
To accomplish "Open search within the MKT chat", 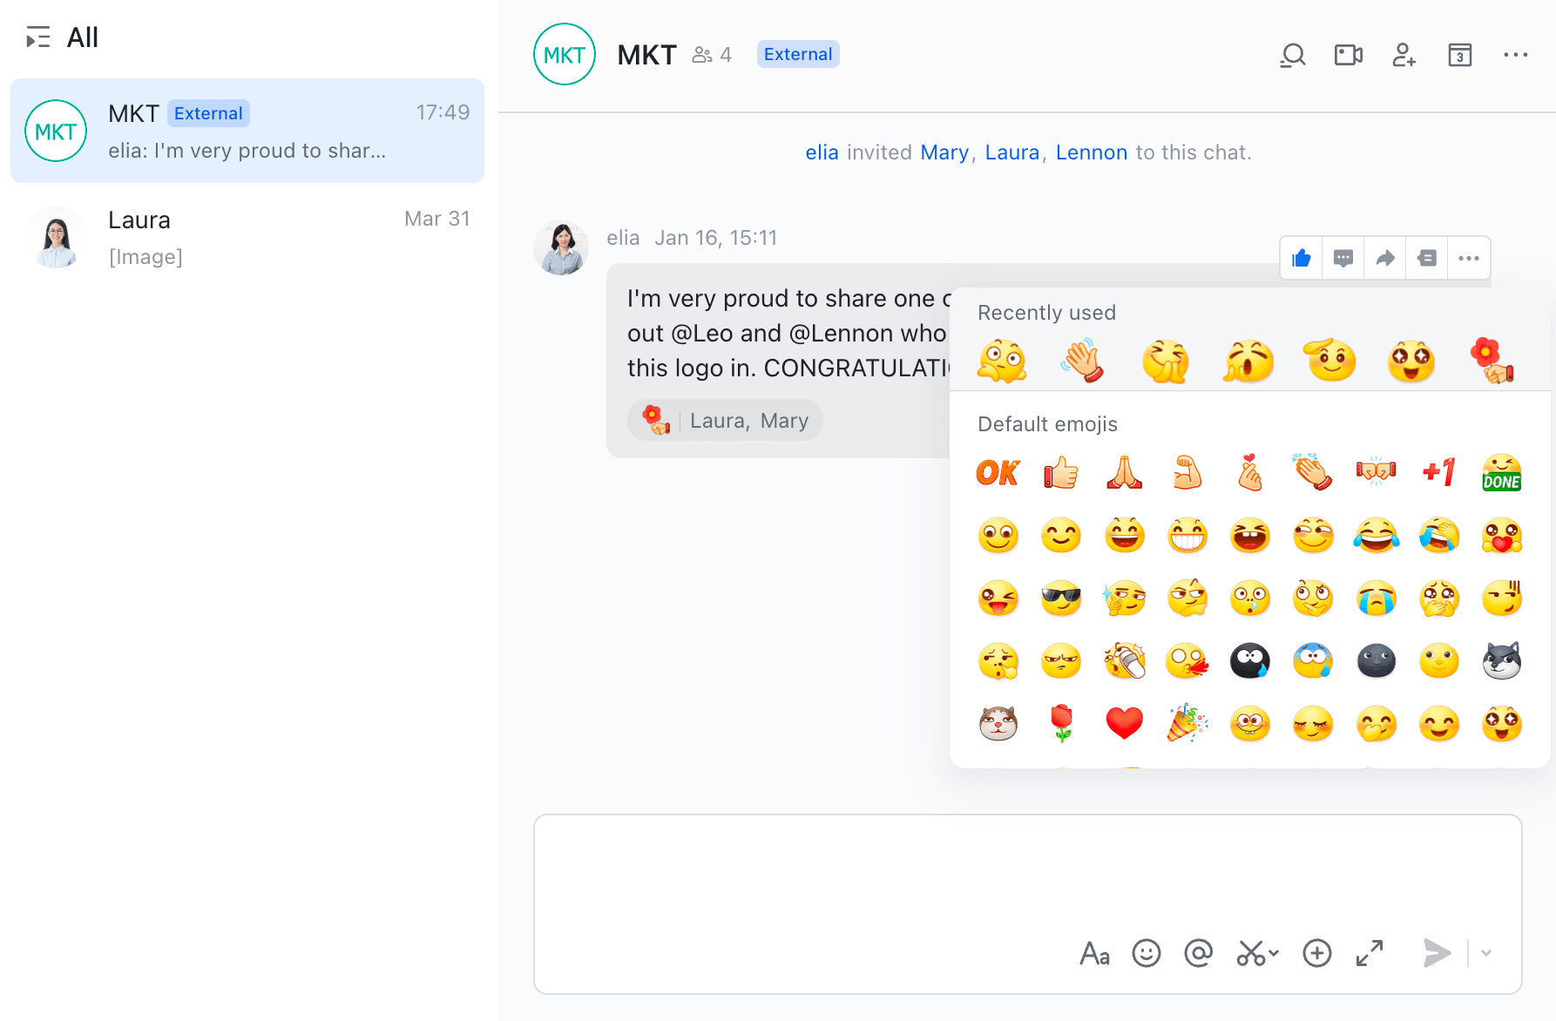I will 1293,54.
